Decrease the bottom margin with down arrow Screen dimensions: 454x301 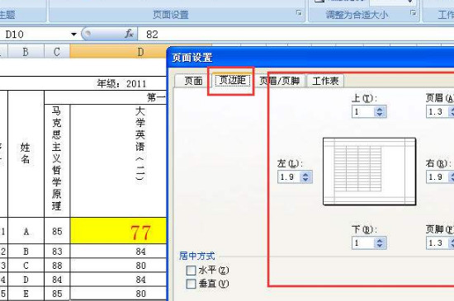[x=380, y=246]
